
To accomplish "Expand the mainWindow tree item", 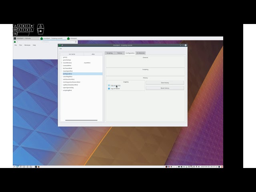I will pyautogui.click(x=62, y=63).
